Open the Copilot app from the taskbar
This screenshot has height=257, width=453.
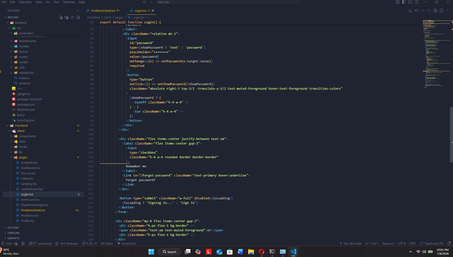tap(198, 252)
